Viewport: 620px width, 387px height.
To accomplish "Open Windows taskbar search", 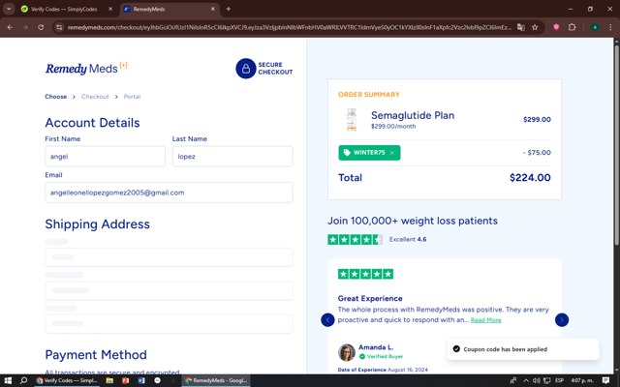I will pos(23,380).
